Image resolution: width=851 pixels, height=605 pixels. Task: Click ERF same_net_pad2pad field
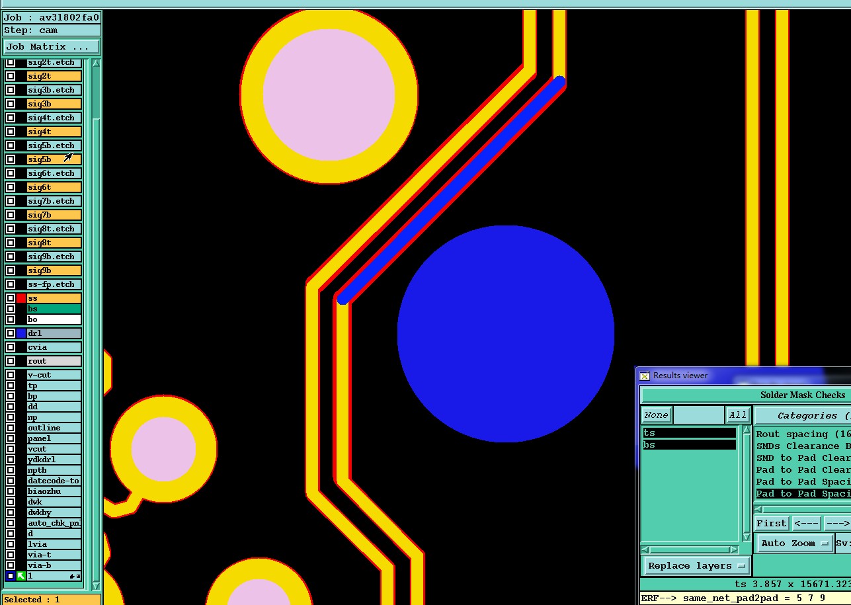pos(745,598)
